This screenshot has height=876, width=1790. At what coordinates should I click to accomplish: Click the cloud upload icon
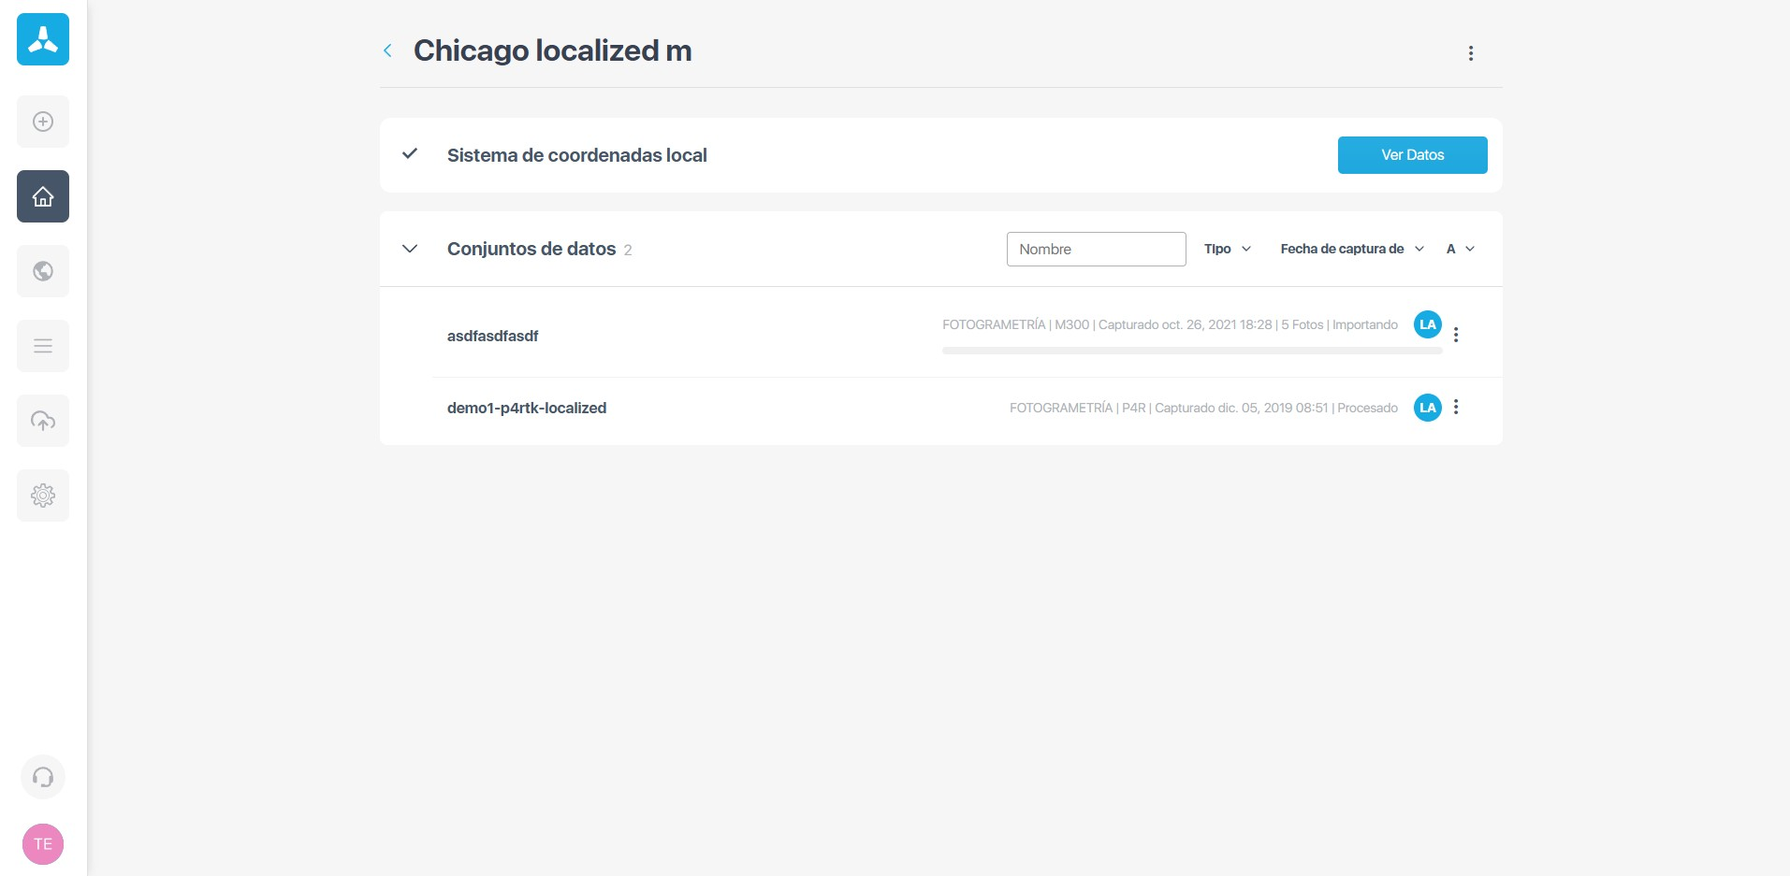(x=43, y=421)
